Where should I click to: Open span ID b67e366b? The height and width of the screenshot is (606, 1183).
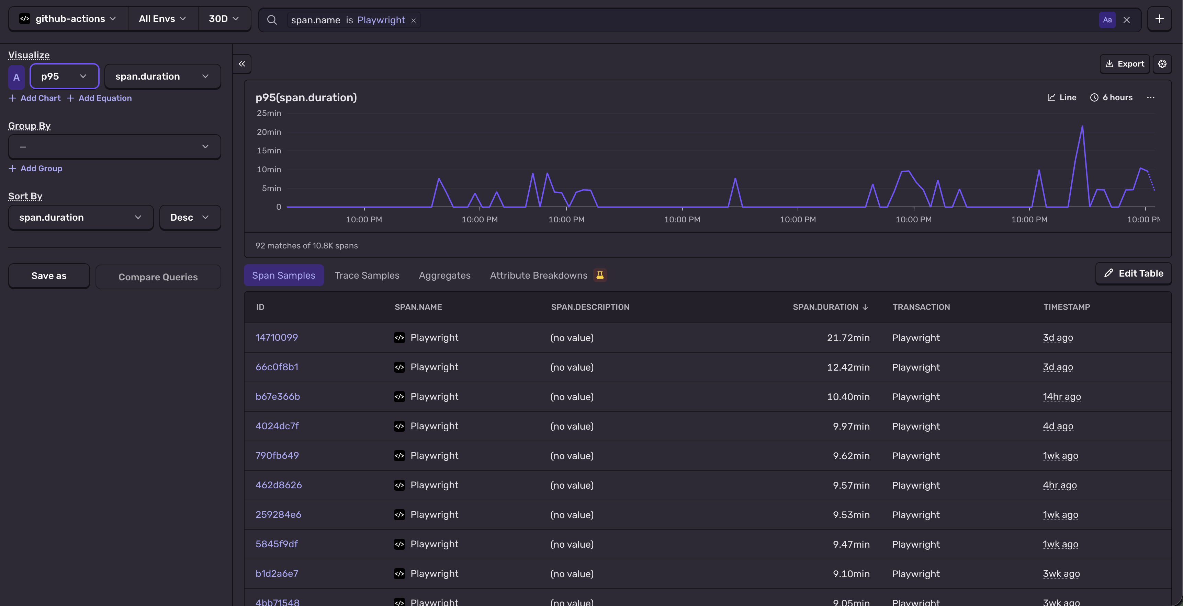click(x=278, y=397)
